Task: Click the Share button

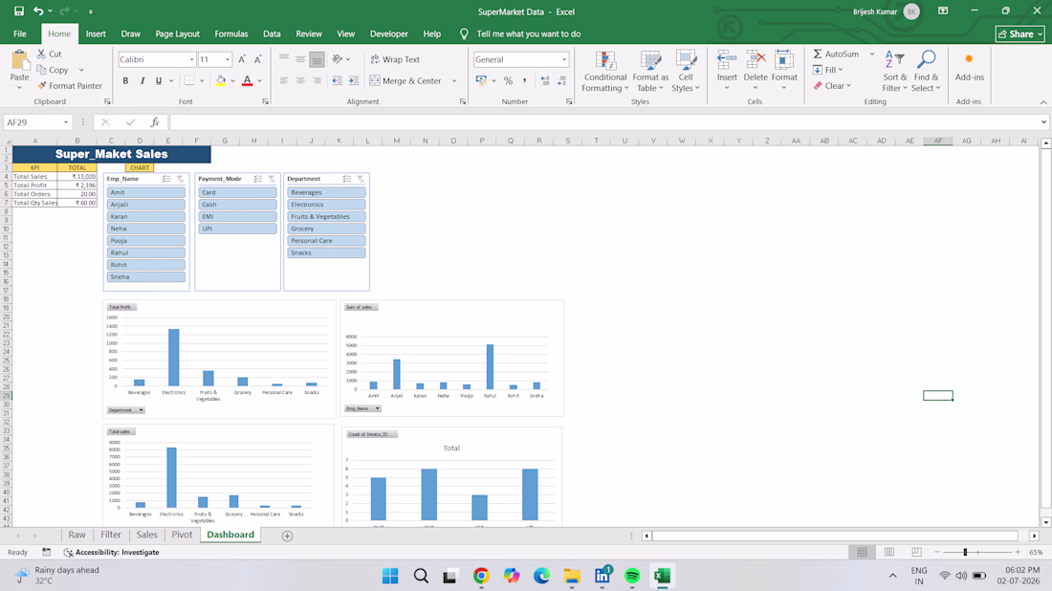Action: pos(1019,33)
